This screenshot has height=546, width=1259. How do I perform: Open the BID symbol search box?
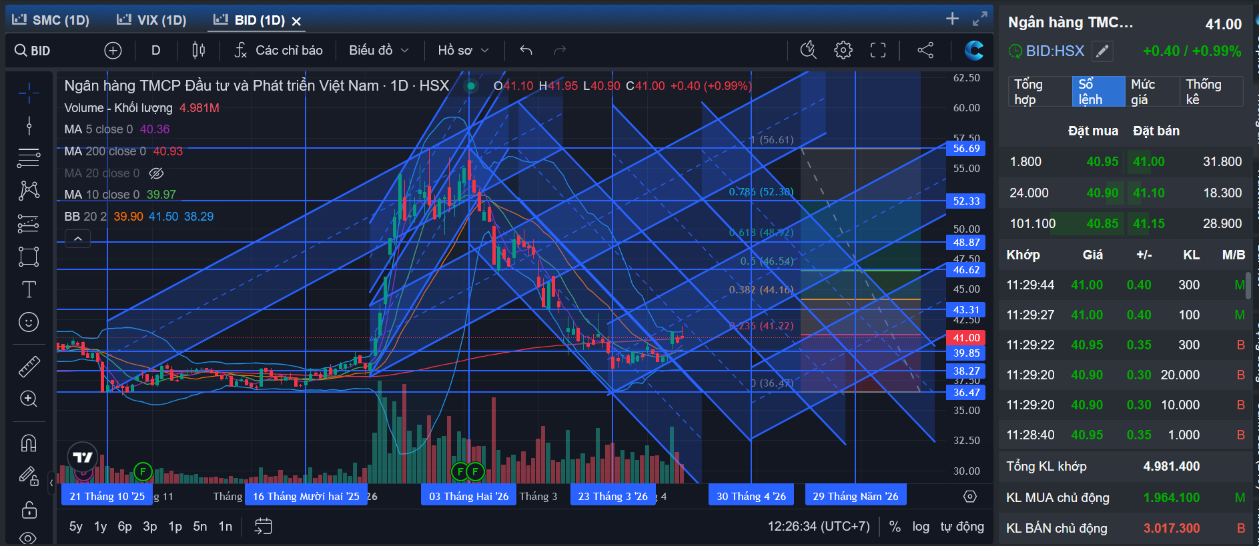tap(33, 51)
